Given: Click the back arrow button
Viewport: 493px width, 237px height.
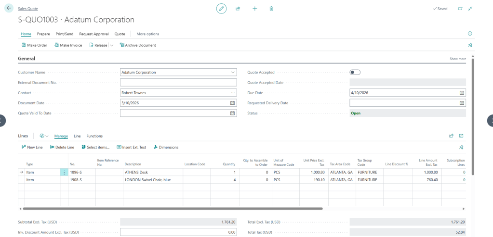Looking at the screenshot, I should pos(9,8).
